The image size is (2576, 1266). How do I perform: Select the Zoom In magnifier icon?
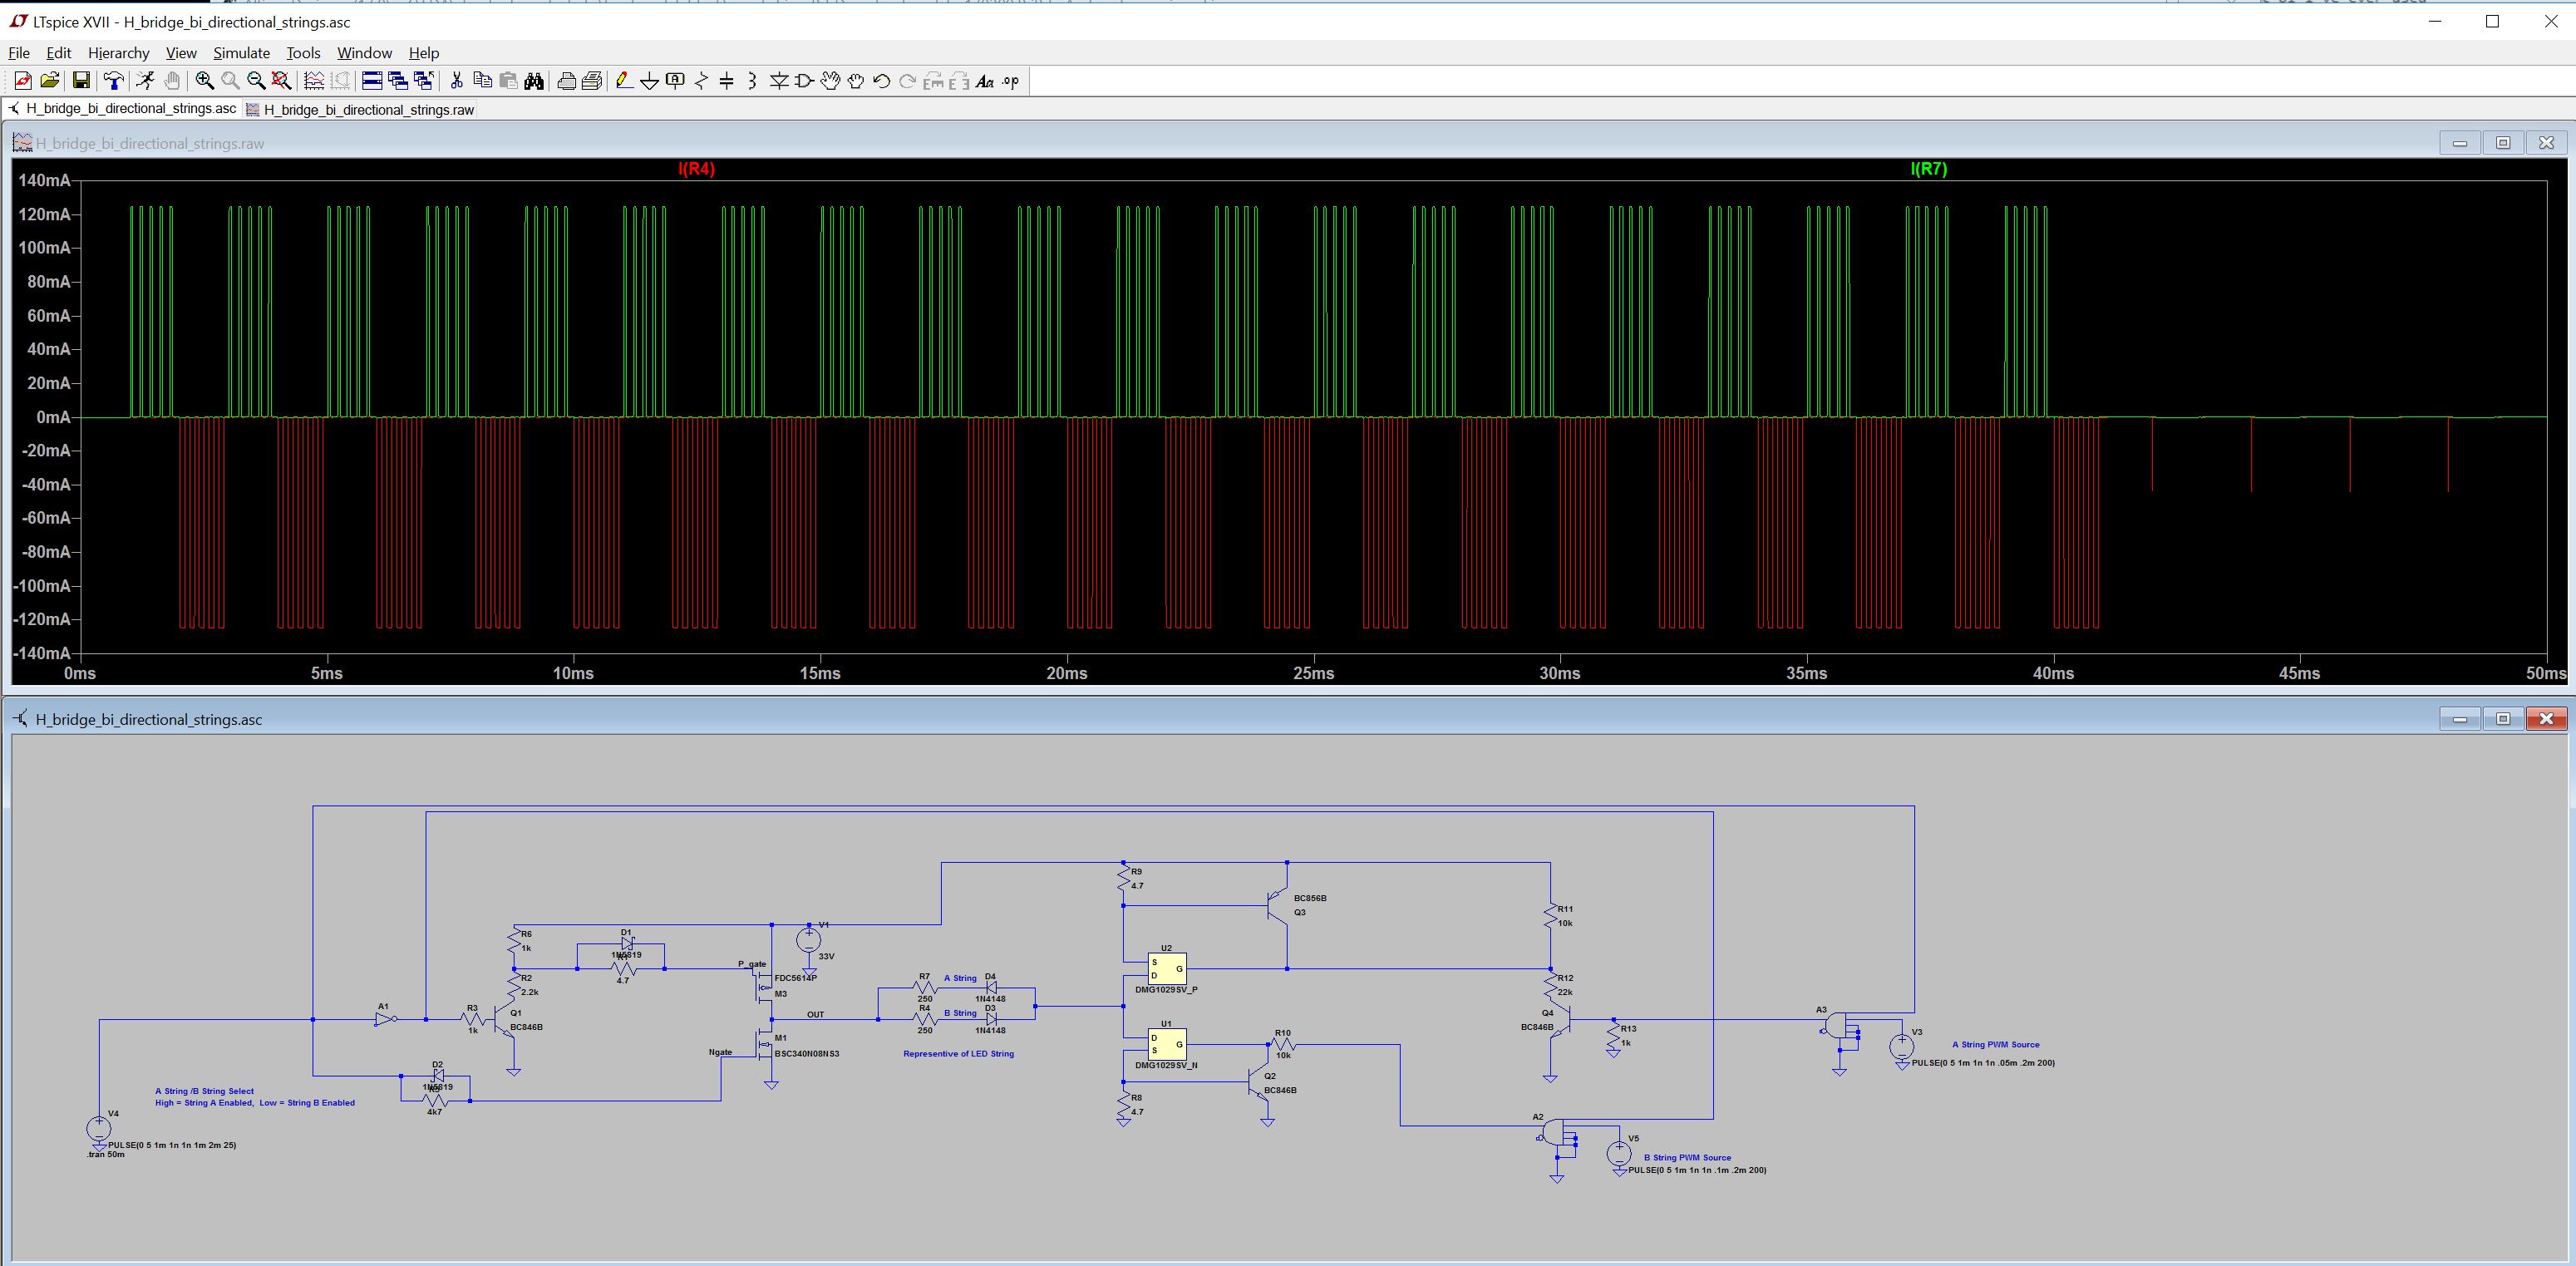tap(205, 81)
